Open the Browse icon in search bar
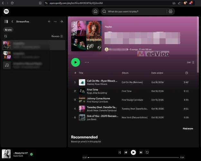This screenshot has height=161, width=201. pyautogui.click(x=170, y=11)
